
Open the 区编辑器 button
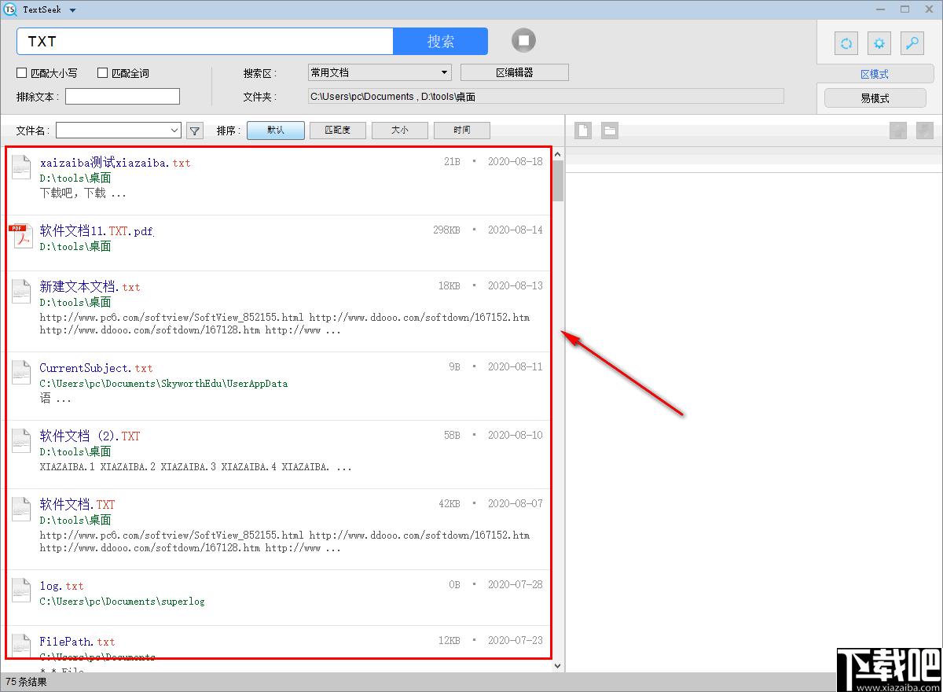[x=514, y=72]
